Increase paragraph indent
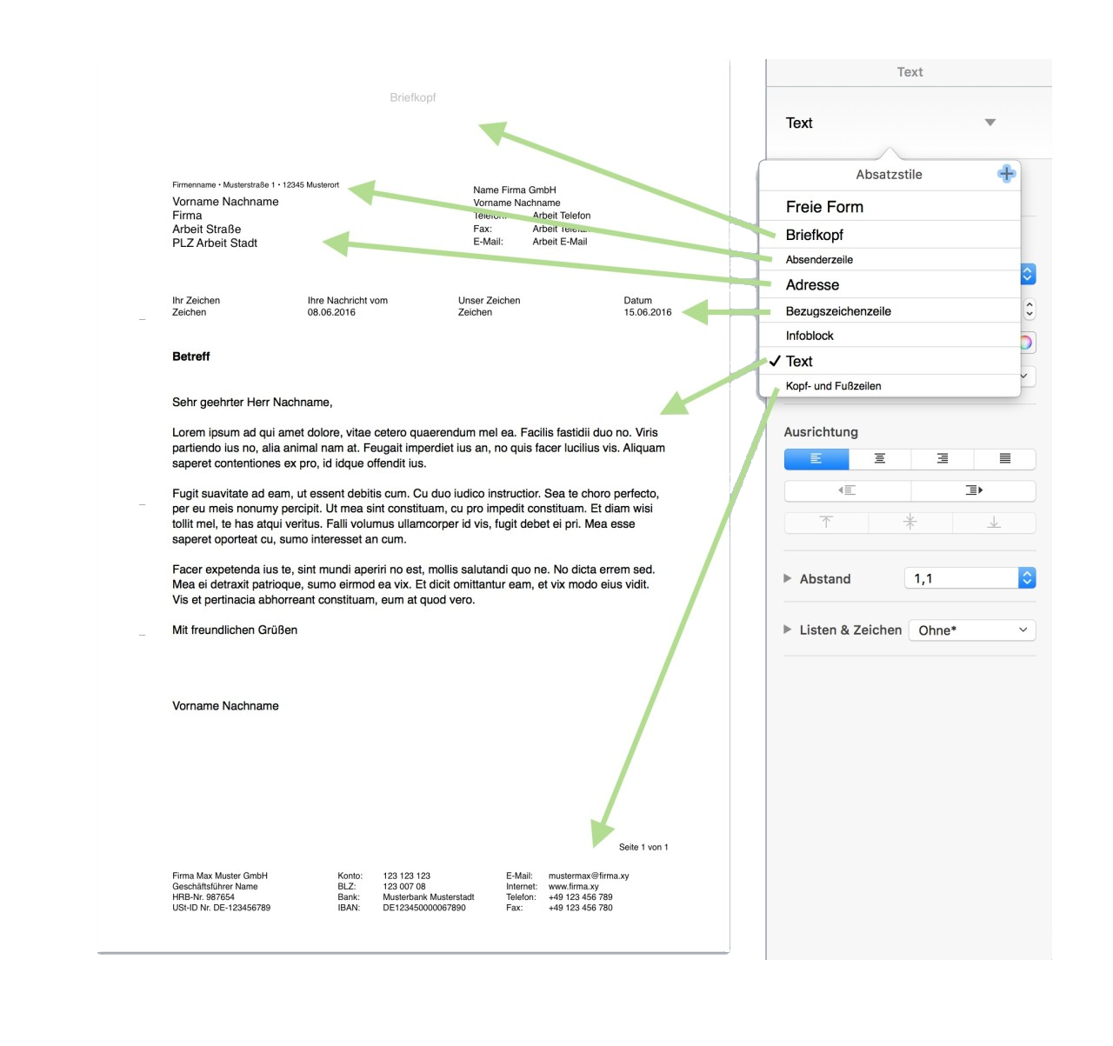 pyautogui.click(x=973, y=491)
